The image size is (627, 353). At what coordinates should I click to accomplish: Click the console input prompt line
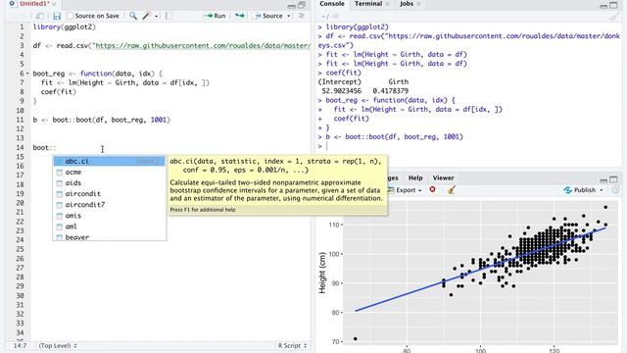tap(468, 146)
